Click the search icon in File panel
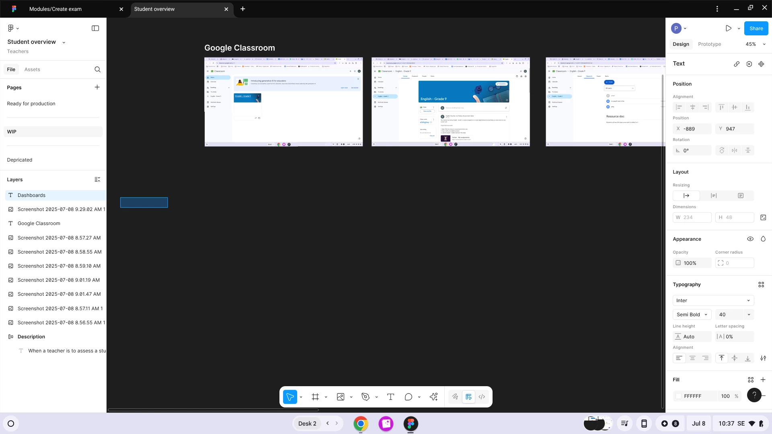The height and width of the screenshot is (434, 772). click(97, 70)
